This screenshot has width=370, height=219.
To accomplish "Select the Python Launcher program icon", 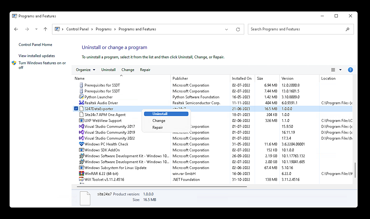I will click(81, 97).
